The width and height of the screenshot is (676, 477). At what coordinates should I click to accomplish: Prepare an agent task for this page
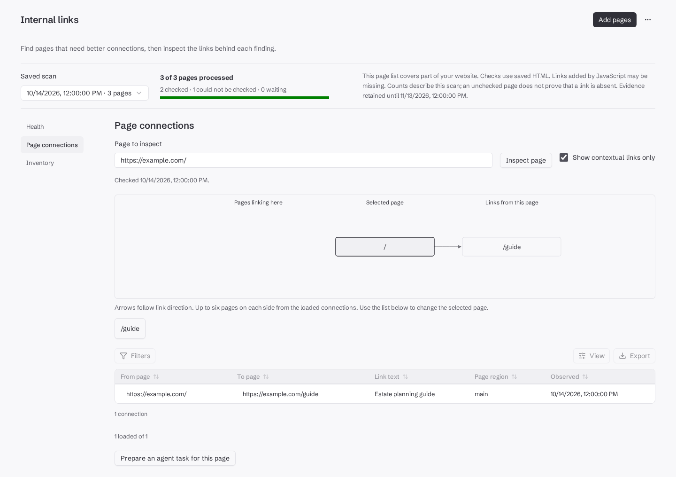pyautogui.click(x=175, y=458)
